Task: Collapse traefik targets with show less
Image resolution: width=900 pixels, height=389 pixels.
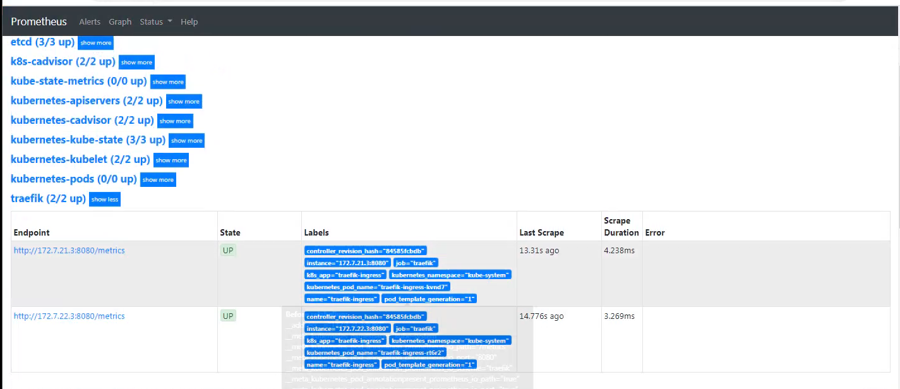Action: (x=104, y=200)
